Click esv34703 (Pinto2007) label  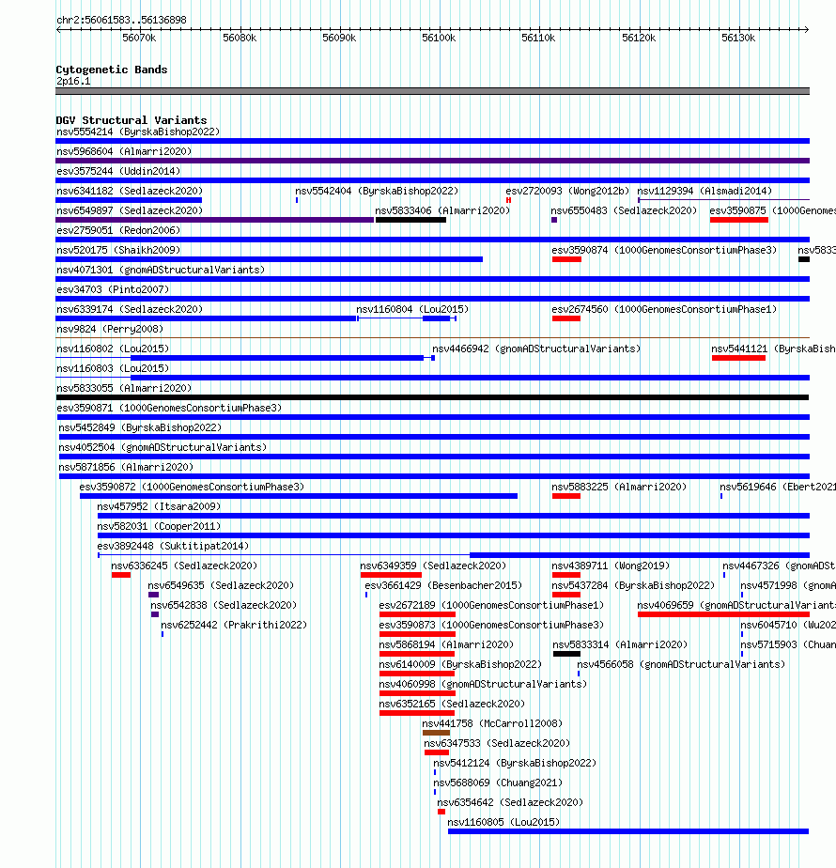pos(113,289)
